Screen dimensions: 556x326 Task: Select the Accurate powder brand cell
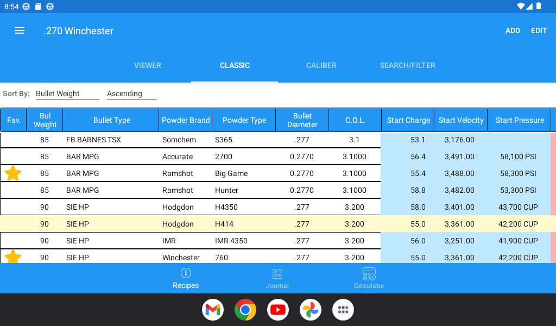178,157
